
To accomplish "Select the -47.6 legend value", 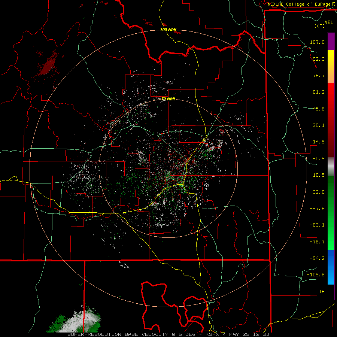I will tap(317, 209).
